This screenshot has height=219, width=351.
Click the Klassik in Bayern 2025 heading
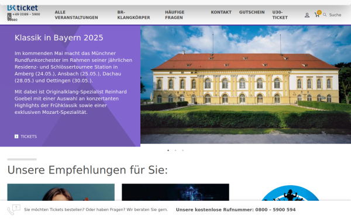tap(59, 38)
